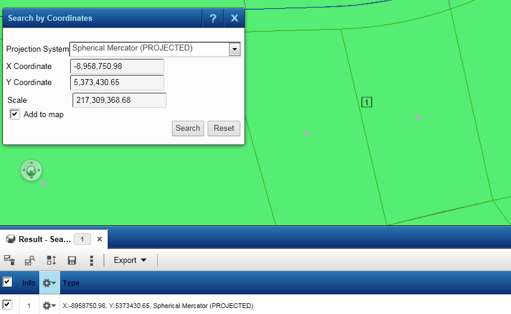Click the sort results toolbar icon

(x=51, y=260)
